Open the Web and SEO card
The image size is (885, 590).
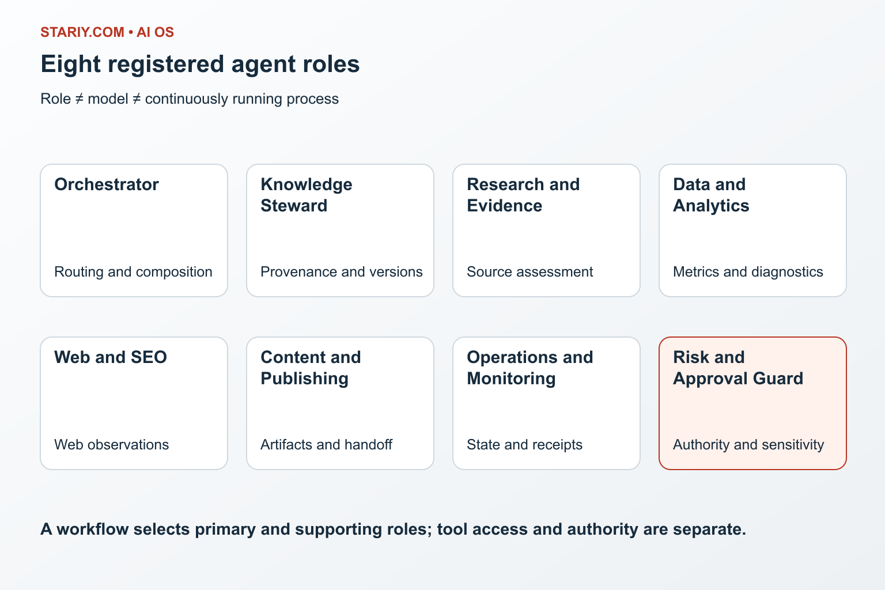point(134,403)
